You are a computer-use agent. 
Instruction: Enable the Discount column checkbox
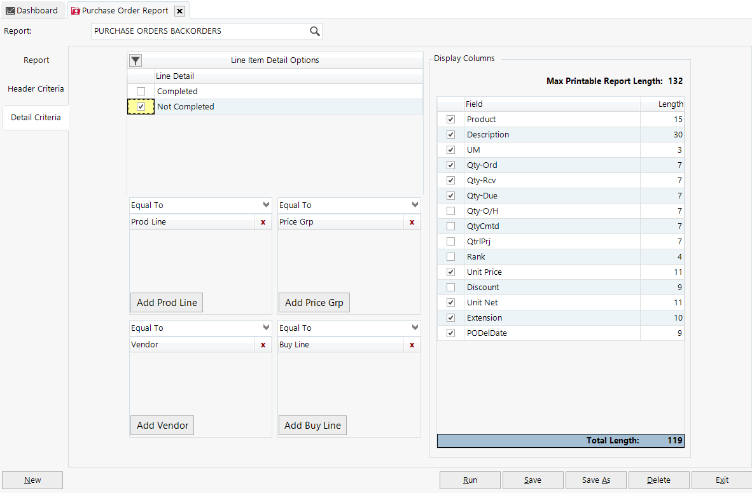click(450, 288)
